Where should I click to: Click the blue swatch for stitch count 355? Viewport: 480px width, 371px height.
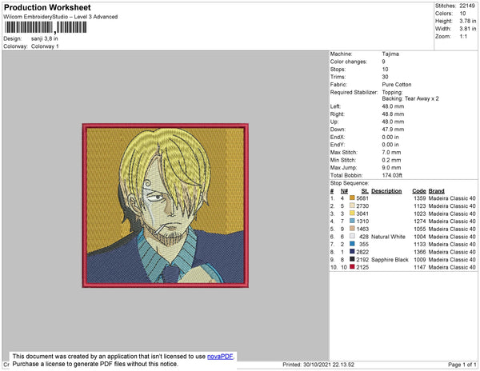(352, 244)
